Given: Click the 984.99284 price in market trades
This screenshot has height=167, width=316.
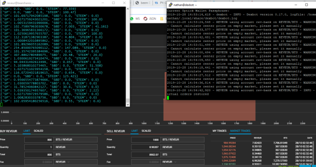Looking at the screenshot, I should pos(230,143).
